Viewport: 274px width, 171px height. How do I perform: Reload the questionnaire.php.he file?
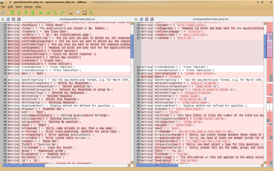pyautogui.click(x=141, y=19)
